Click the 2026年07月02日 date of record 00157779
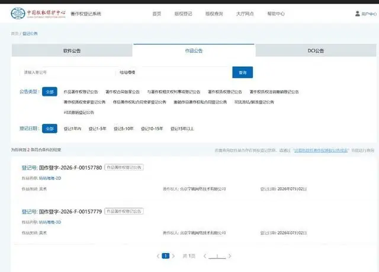 (x=292, y=233)
